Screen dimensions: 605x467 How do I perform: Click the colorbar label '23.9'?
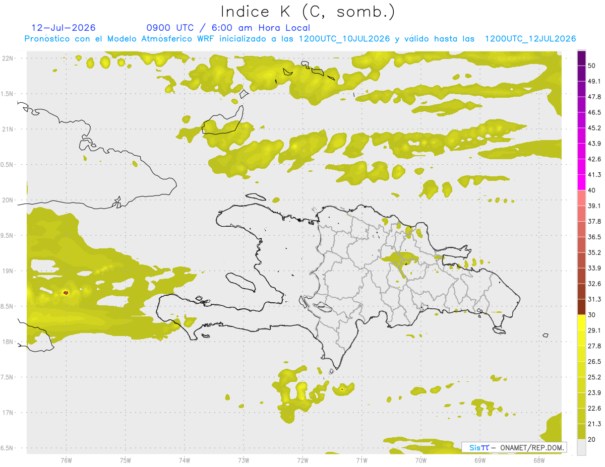pos(594,393)
